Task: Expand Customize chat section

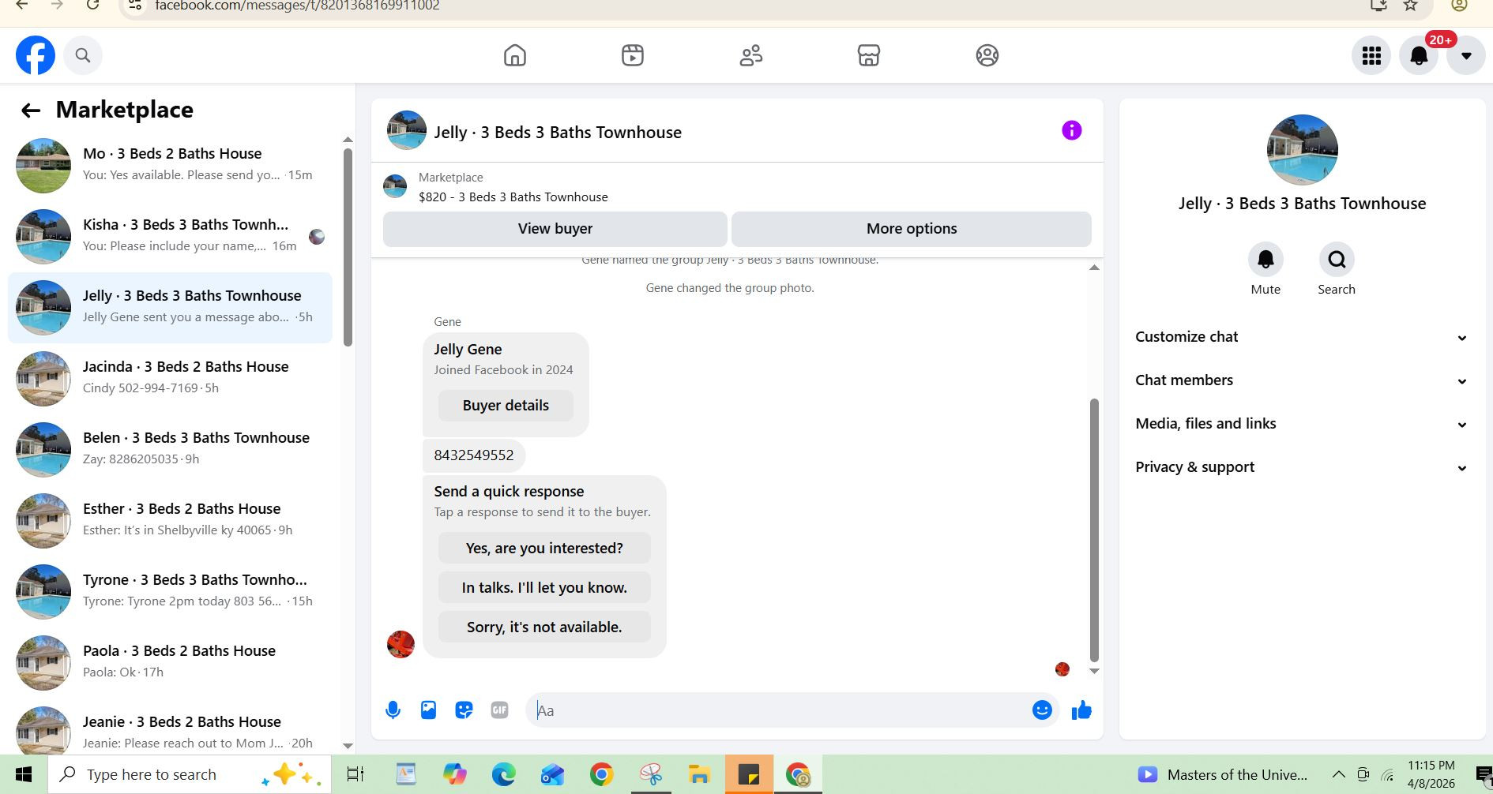Action: [1302, 337]
